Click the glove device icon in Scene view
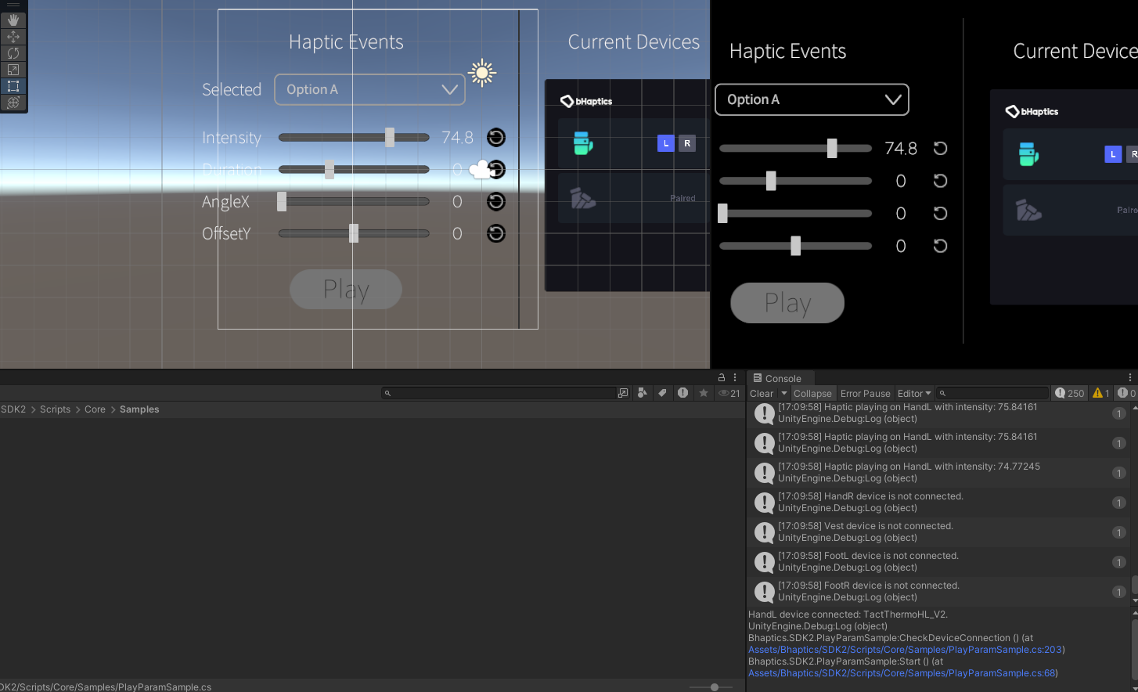This screenshot has width=1138, height=692. (583, 143)
